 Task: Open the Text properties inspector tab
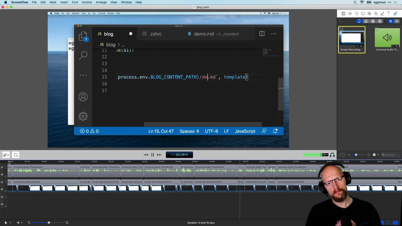[389, 13]
